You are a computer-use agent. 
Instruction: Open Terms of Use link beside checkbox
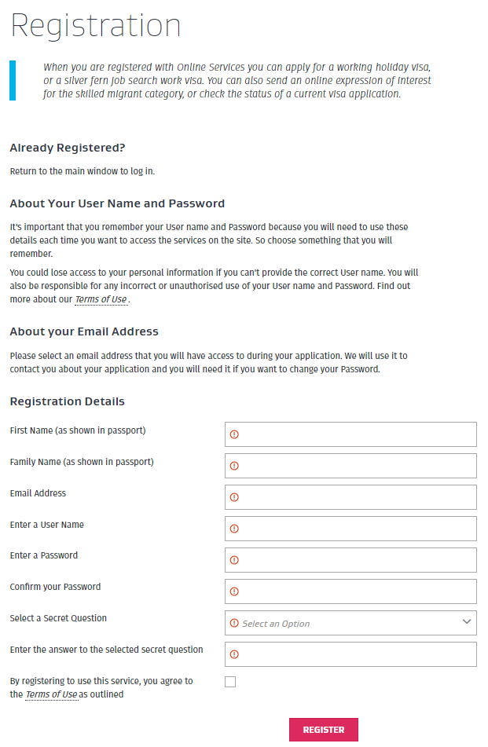(51, 694)
